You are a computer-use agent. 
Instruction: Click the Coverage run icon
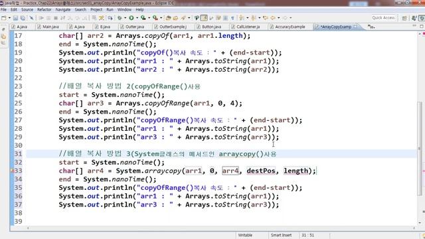[143, 18]
